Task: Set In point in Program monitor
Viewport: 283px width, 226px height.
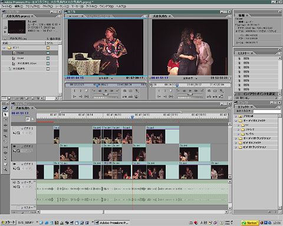Action: (x=159, y=91)
